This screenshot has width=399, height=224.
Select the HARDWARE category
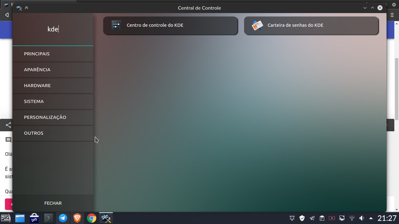(53, 86)
